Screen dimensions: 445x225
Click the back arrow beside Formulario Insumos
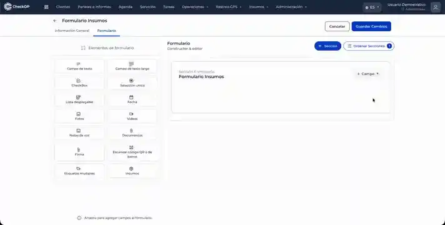(x=55, y=21)
